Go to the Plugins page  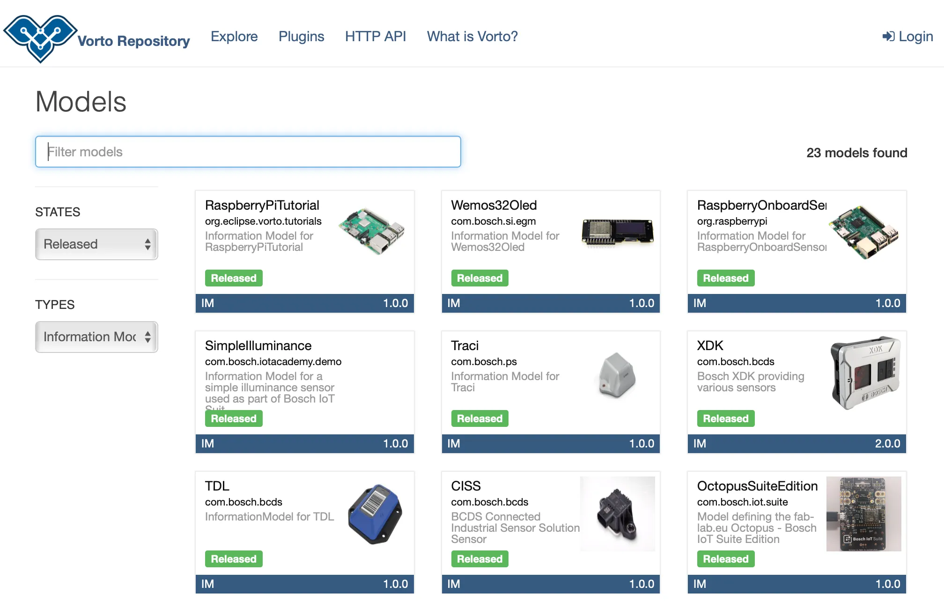coord(301,37)
